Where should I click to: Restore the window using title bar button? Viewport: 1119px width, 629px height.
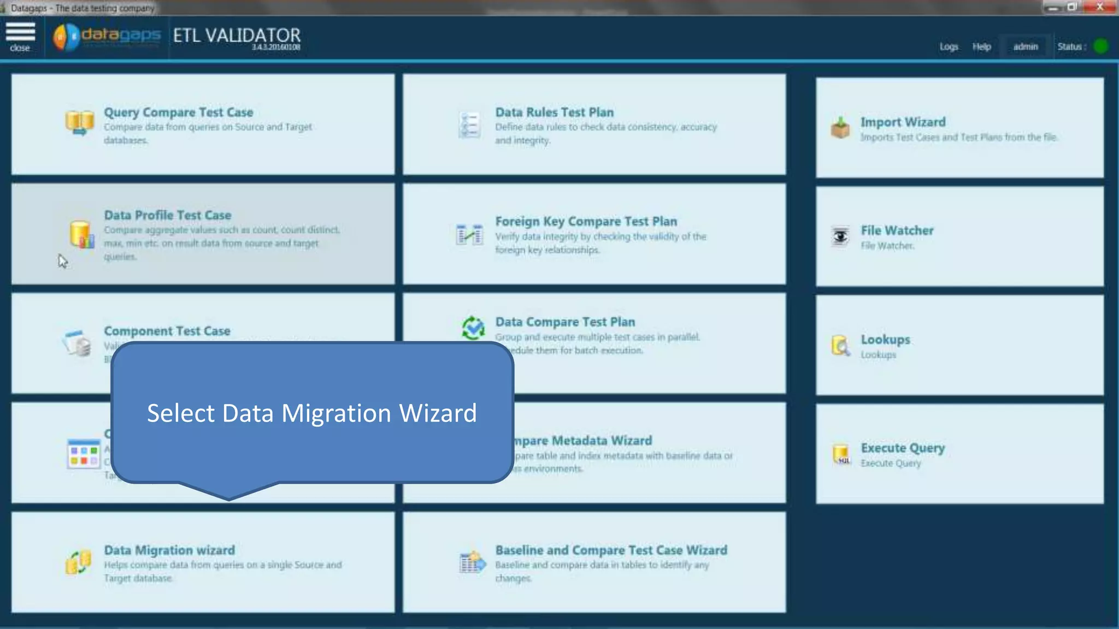coord(1072,7)
